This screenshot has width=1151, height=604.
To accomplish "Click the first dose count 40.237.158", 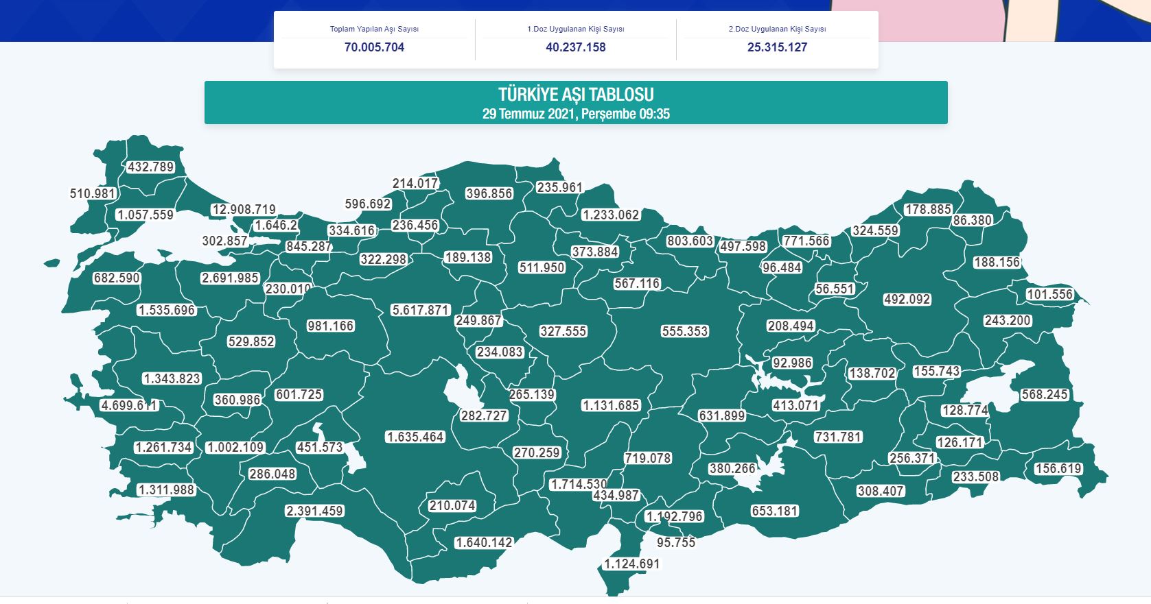I will [x=576, y=47].
